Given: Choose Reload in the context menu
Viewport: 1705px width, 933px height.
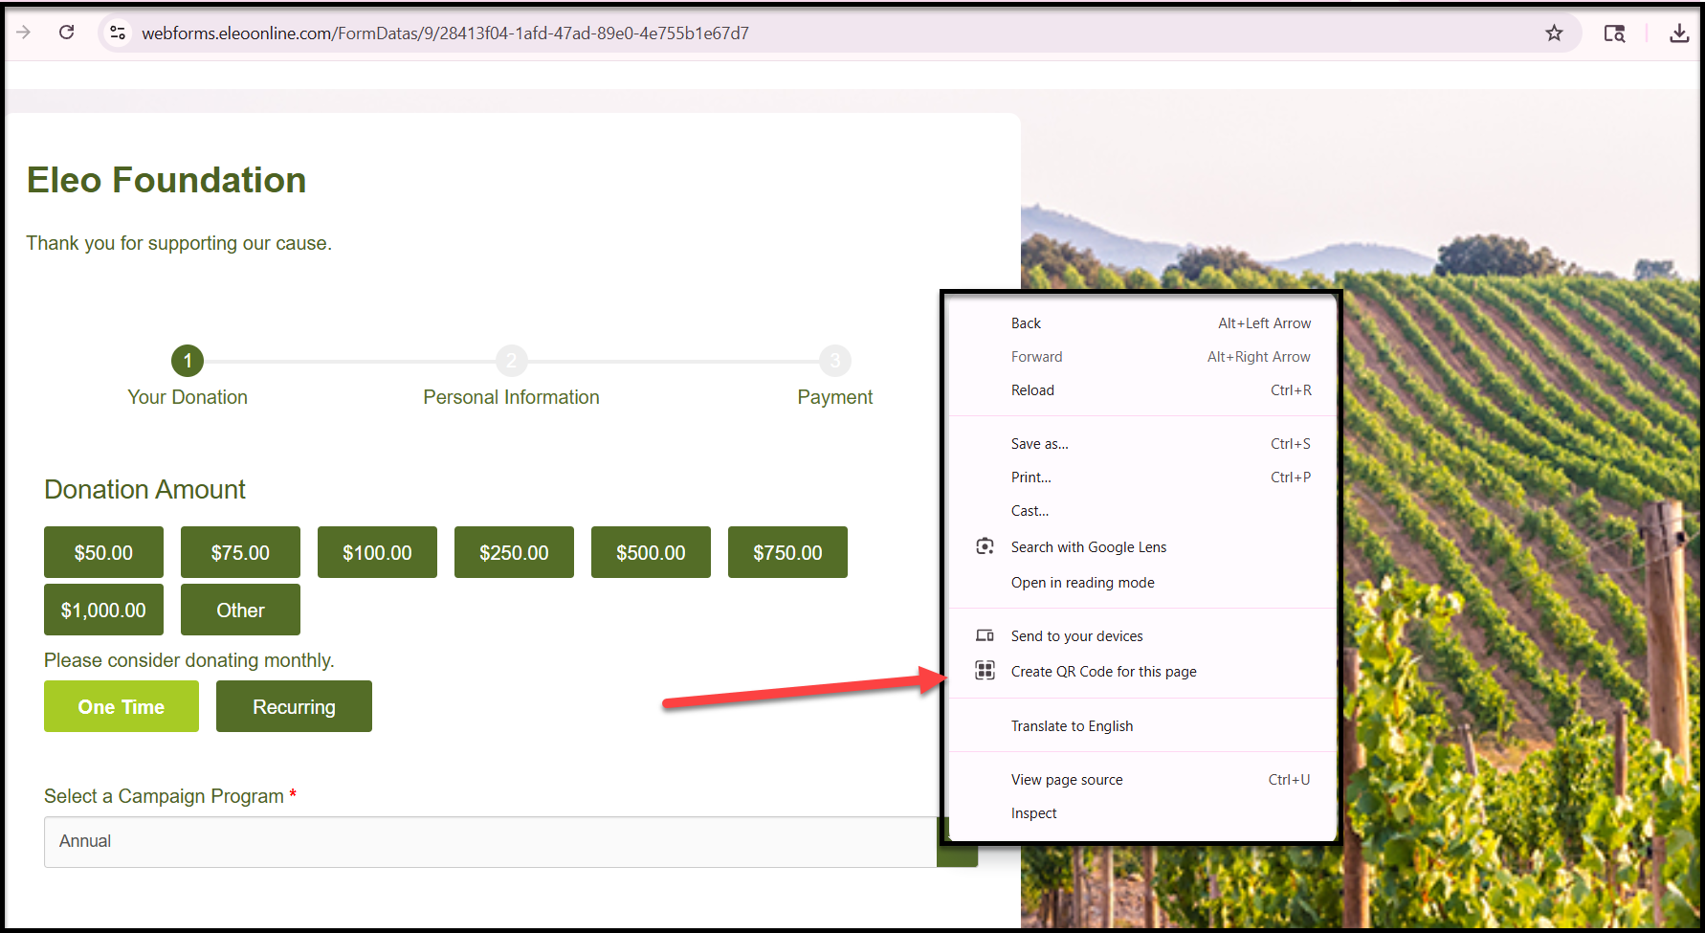Looking at the screenshot, I should coord(1142,390).
